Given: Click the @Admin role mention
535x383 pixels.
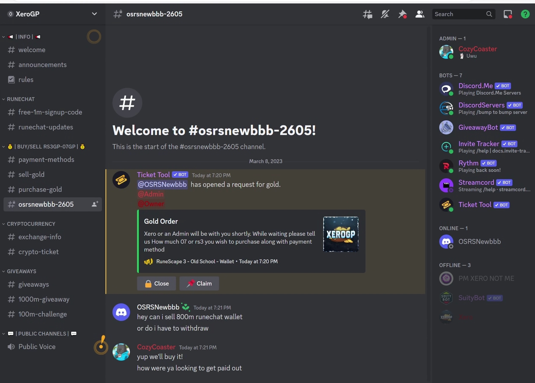Looking at the screenshot, I should coord(151,194).
